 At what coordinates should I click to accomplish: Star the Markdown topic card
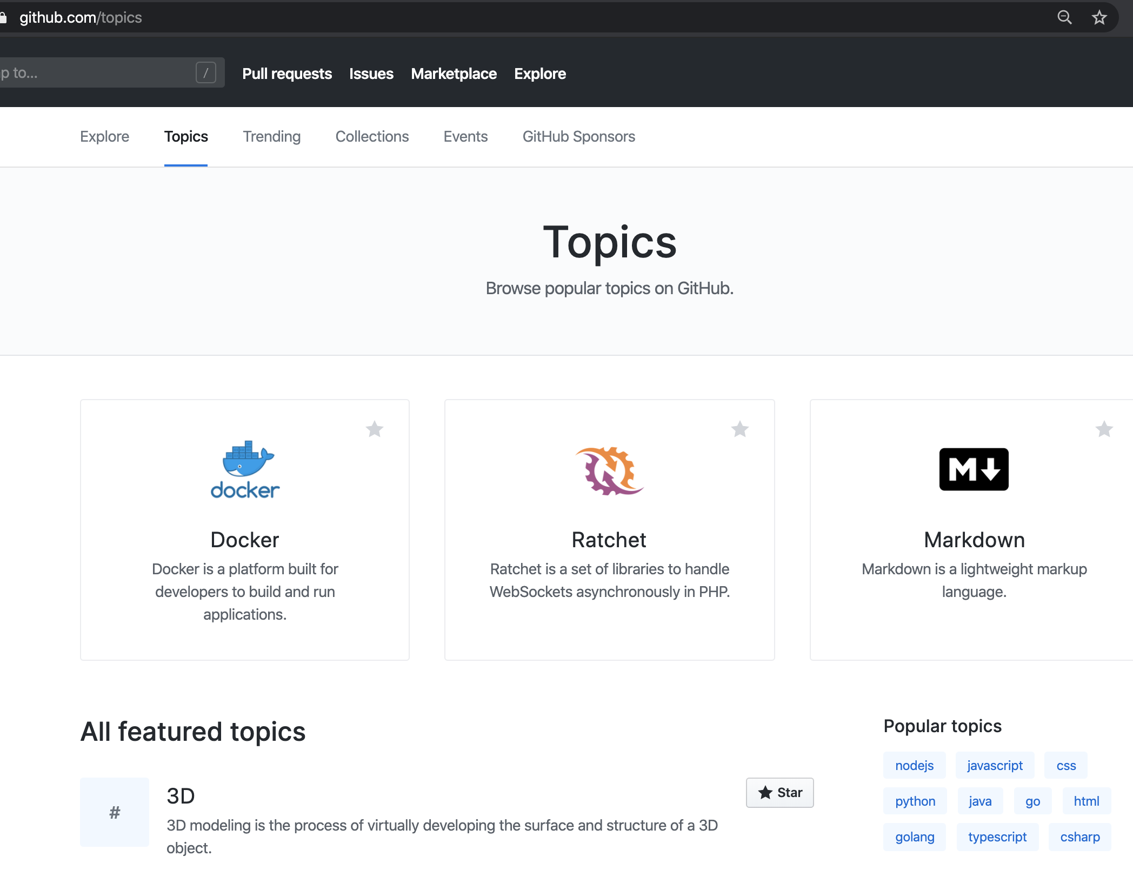point(1104,429)
